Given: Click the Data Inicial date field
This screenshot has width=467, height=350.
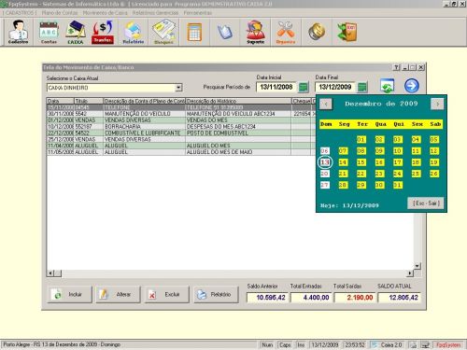Looking at the screenshot, I should [276, 87].
